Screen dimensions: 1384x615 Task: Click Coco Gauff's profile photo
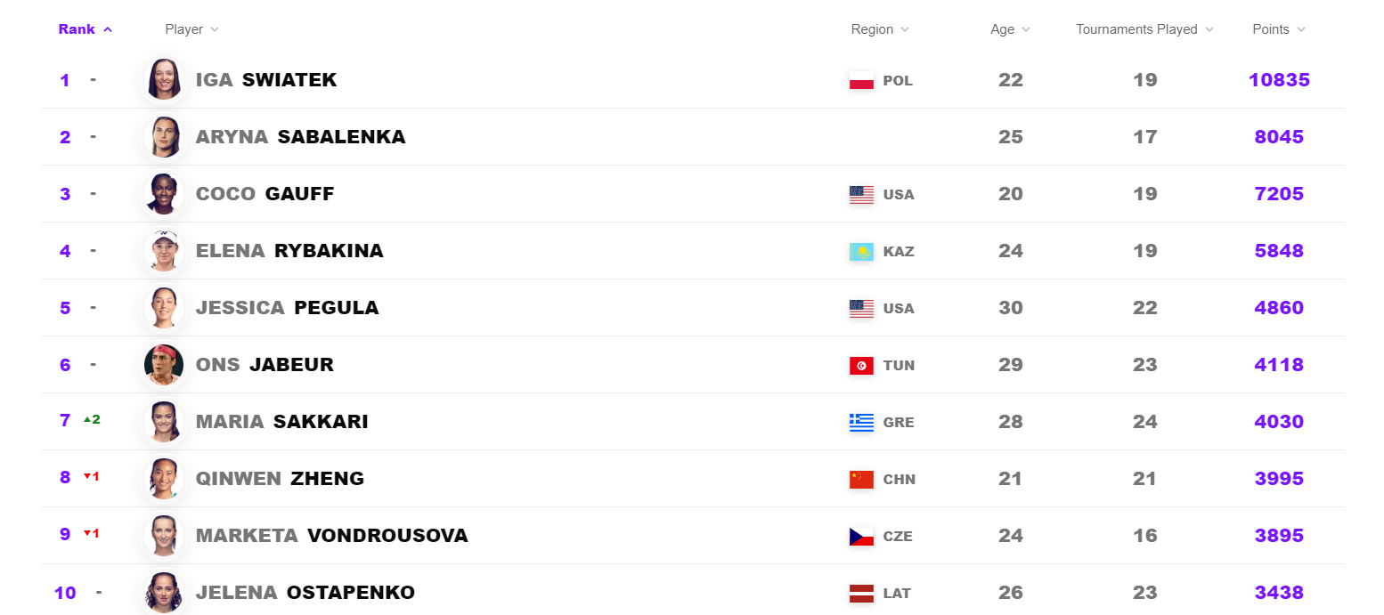tap(164, 194)
